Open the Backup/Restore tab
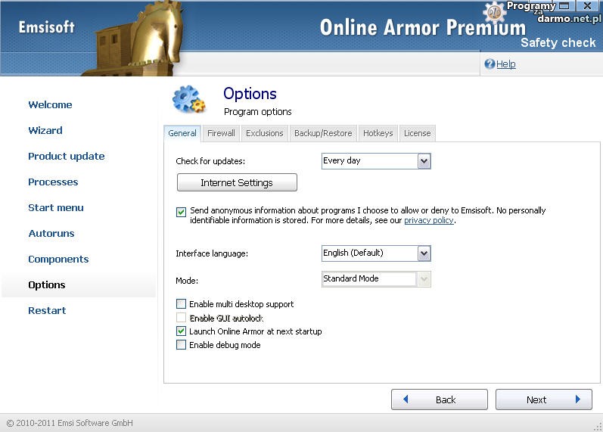This screenshot has height=432, width=603. tap(323, 133)
